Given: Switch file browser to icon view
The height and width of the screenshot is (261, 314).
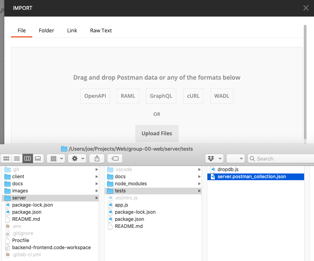Looking at the screenshot, I should pyautogui.click(x=6, y=158).
